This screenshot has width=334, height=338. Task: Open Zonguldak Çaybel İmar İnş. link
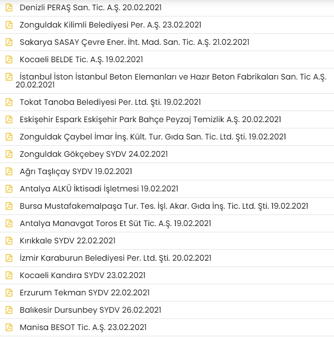point(153,137)
